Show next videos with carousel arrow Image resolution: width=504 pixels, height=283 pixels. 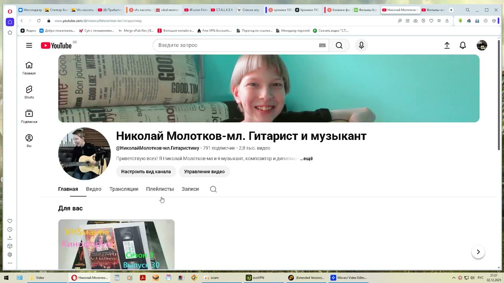(x=478, y=252)
